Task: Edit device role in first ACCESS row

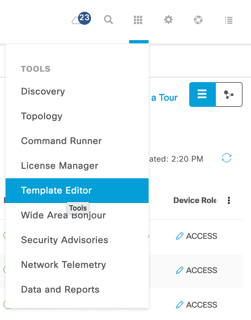Action: tap(179, 236)
